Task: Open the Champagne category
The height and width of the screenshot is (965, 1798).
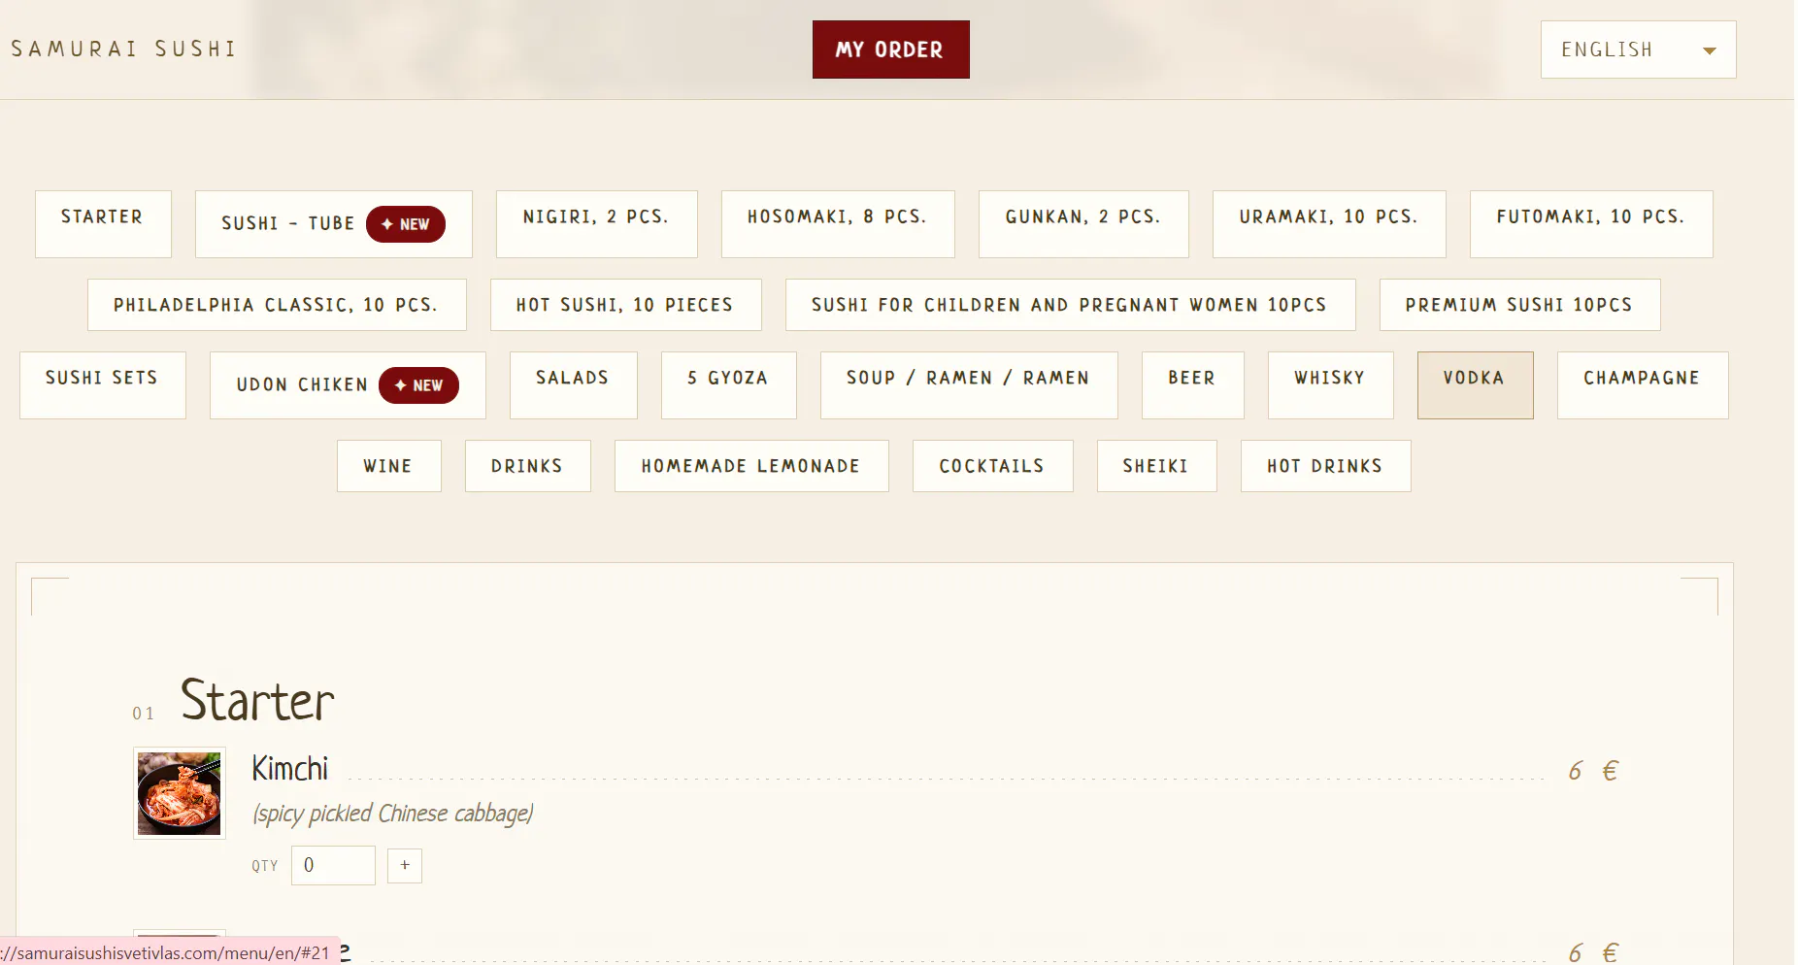Action: (x=1643, y=385)
